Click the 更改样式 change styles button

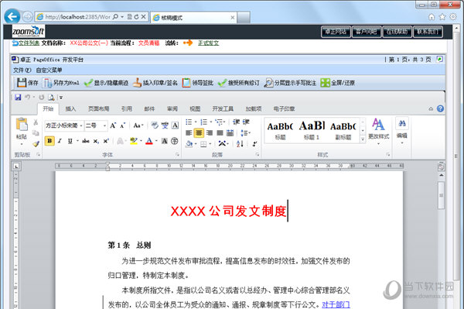click(378, 132)
